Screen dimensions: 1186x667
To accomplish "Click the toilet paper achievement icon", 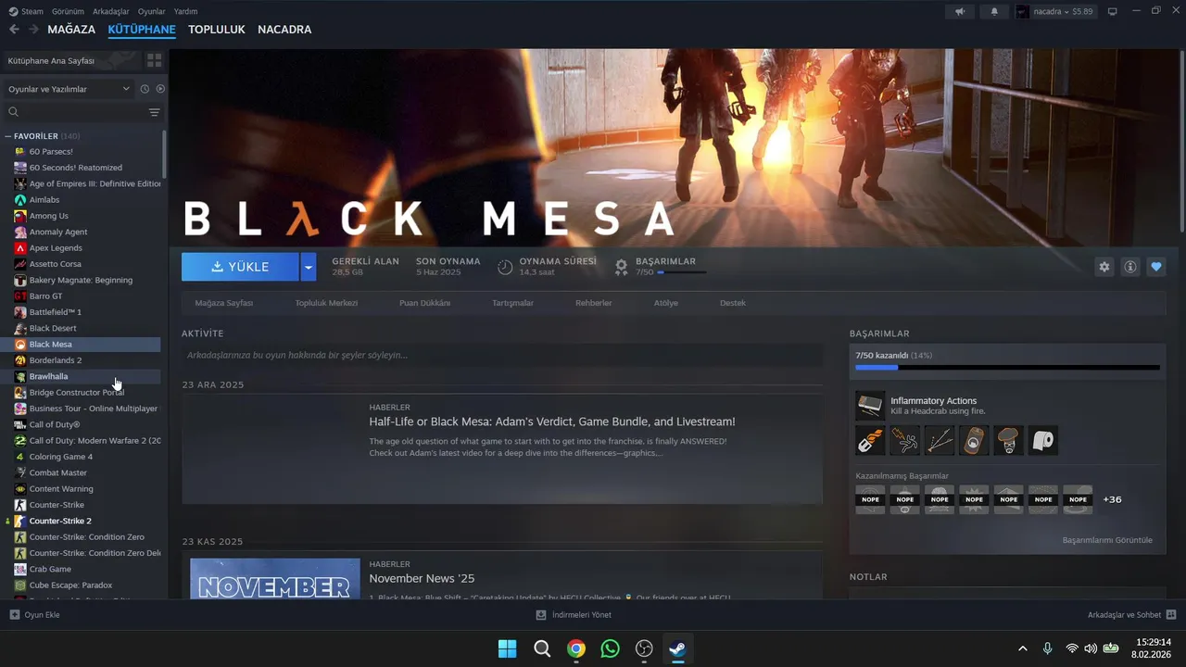I will [1043, 441].
